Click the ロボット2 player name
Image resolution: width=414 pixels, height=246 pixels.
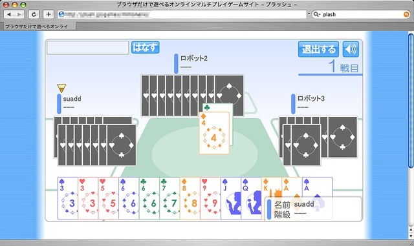click(194, 58)
